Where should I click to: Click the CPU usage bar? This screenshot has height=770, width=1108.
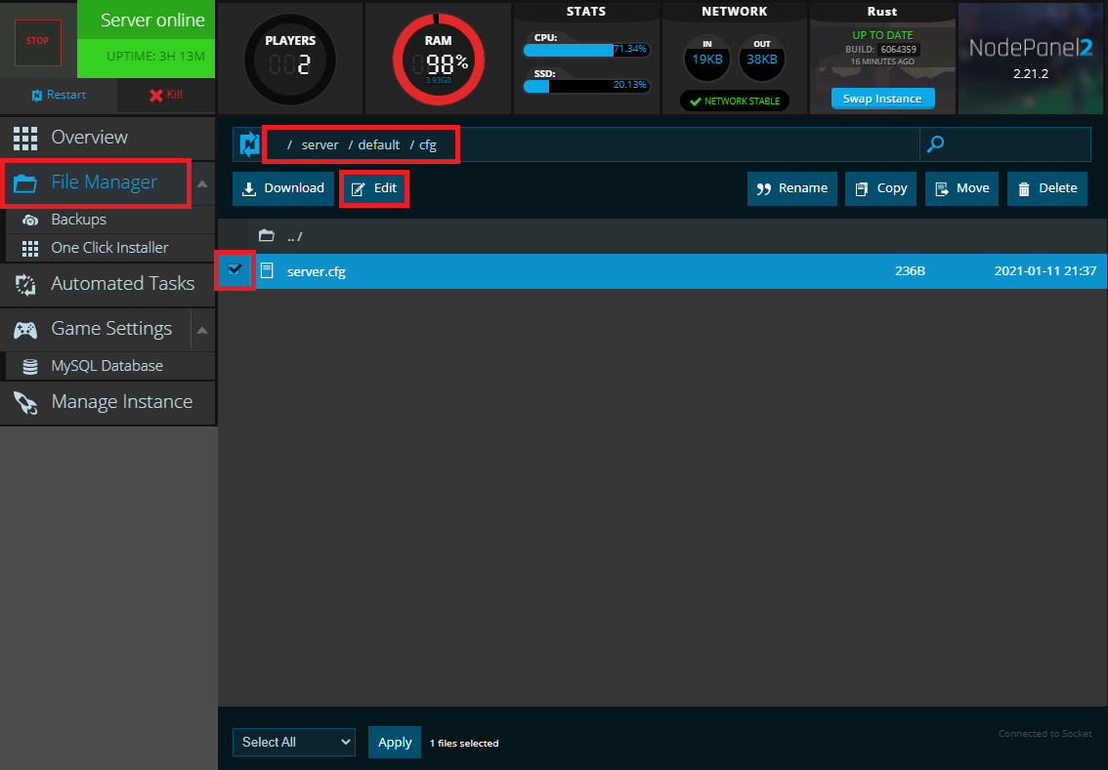[x=584, y=50]
